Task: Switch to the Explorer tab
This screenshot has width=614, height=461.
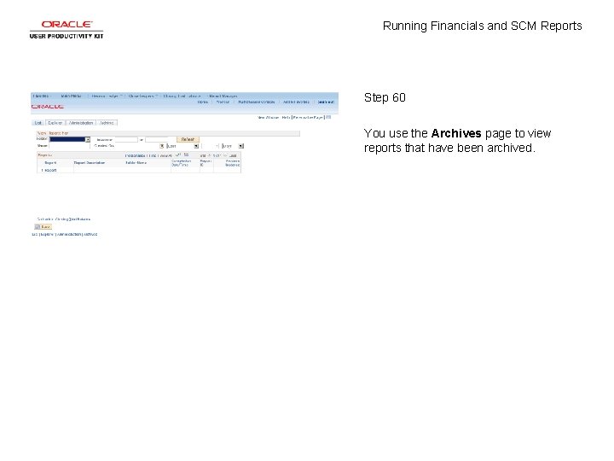Action: [x=55, y=123]
